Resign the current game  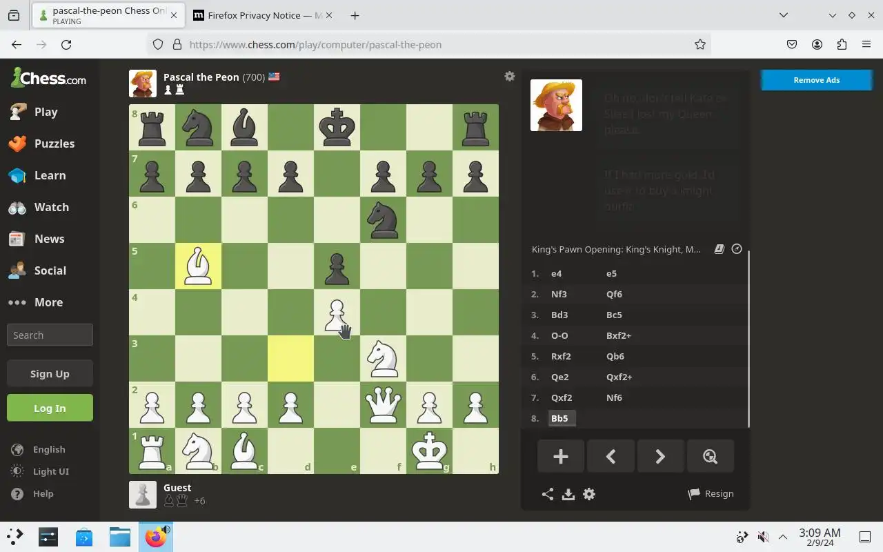pyautogui.click(x=711, y=494)
